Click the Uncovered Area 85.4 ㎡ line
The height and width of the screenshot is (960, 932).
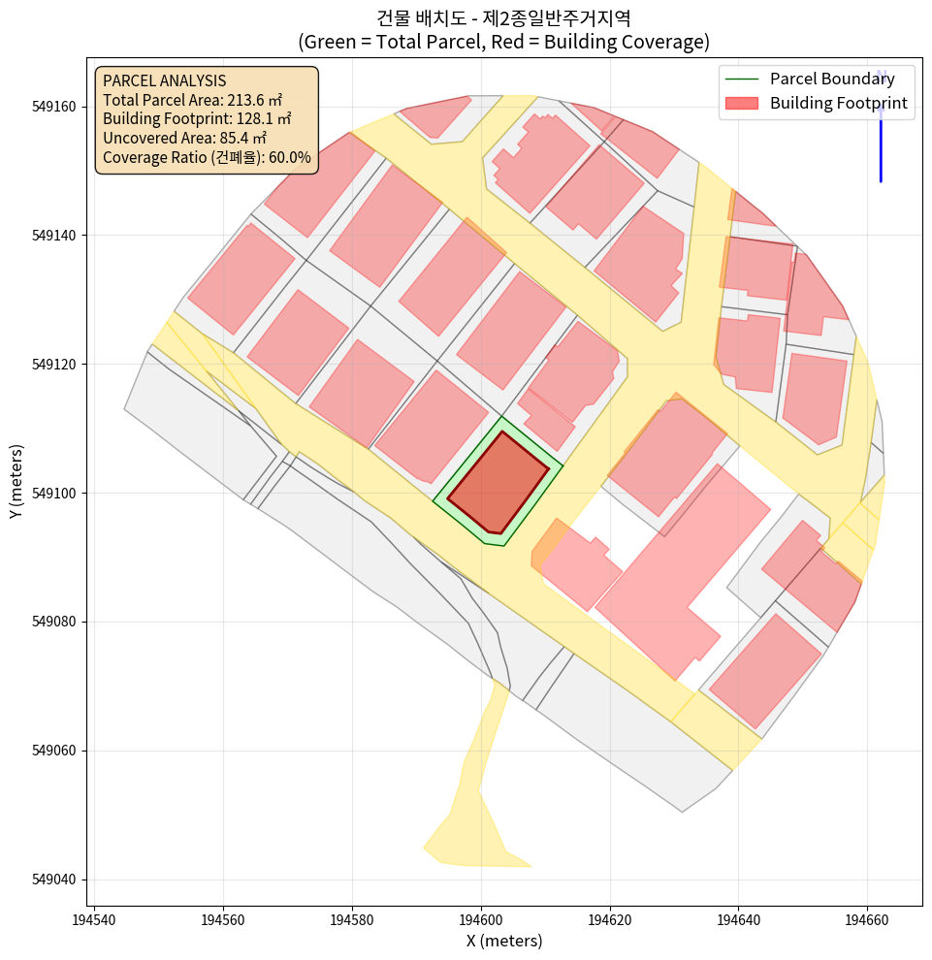184,138
